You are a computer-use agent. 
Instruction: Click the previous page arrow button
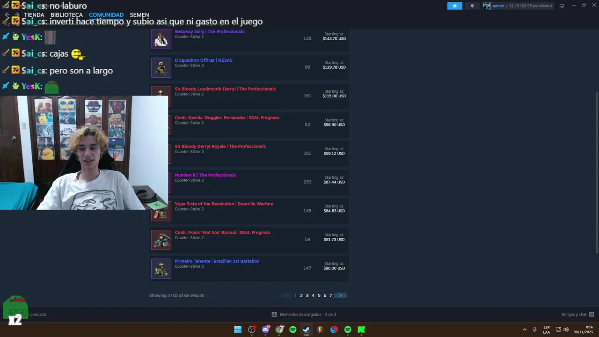(286, 296)
